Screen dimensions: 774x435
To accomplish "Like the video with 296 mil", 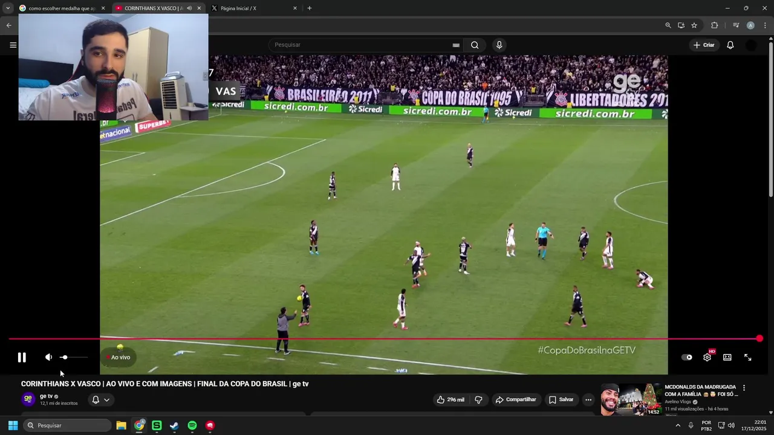I will coord(450,399).
